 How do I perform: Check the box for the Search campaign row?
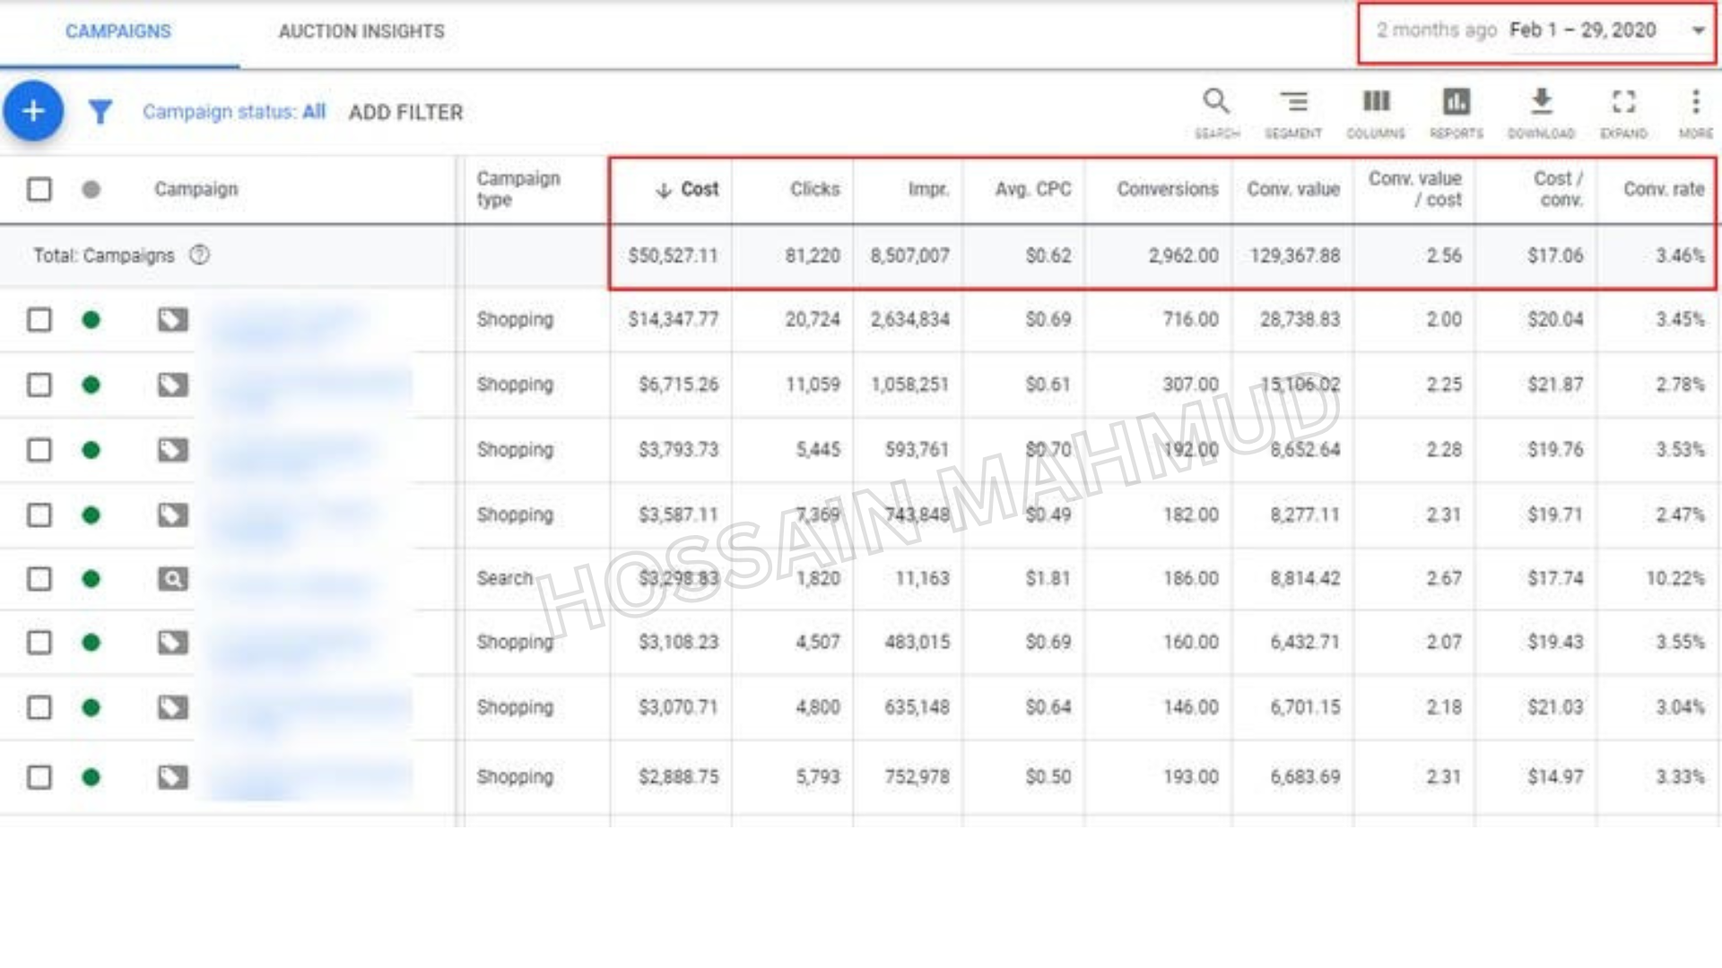click(39, 579)
